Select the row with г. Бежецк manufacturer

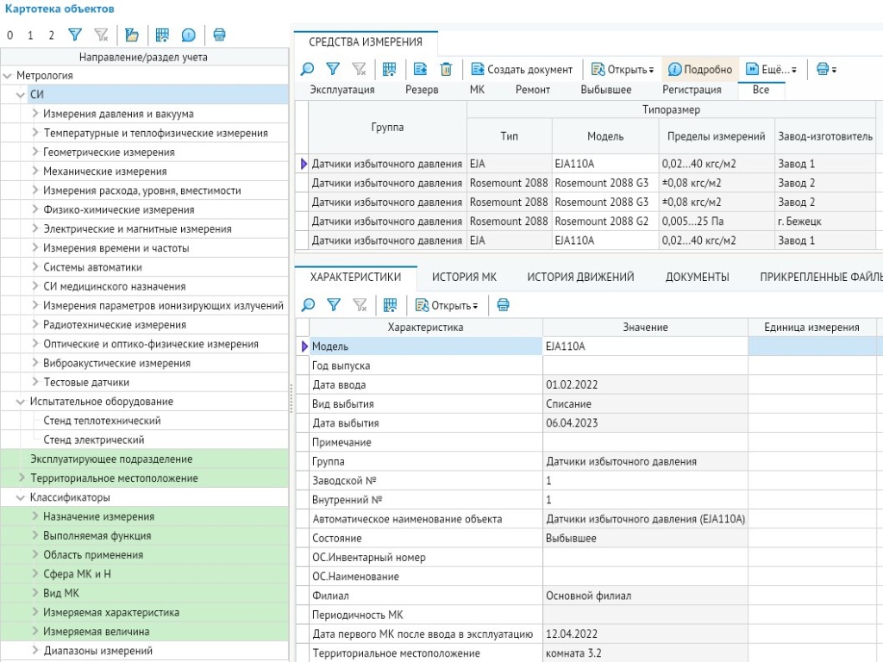point(586,222)
